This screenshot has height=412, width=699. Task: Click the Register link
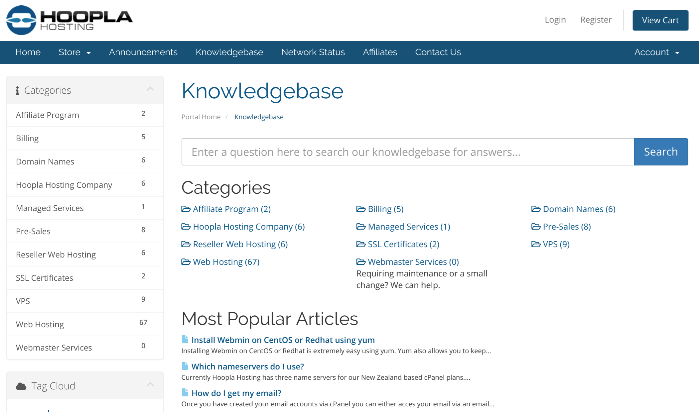point(596,20)
